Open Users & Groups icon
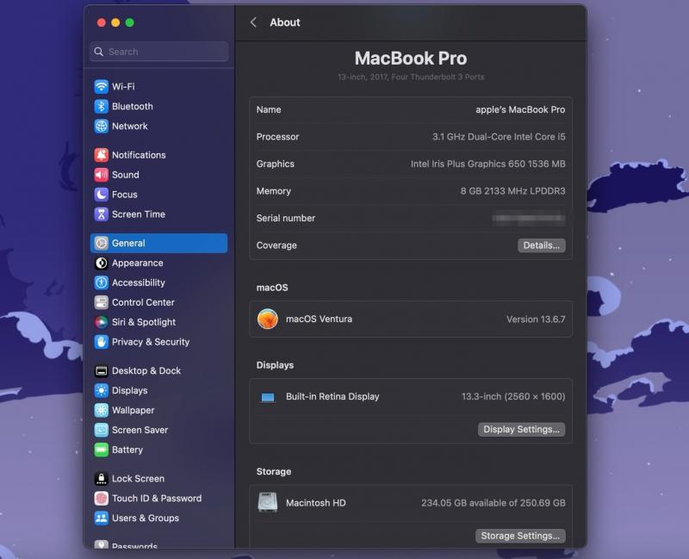Viewport: 689px width, 559px height. click(x=101, y=519)
